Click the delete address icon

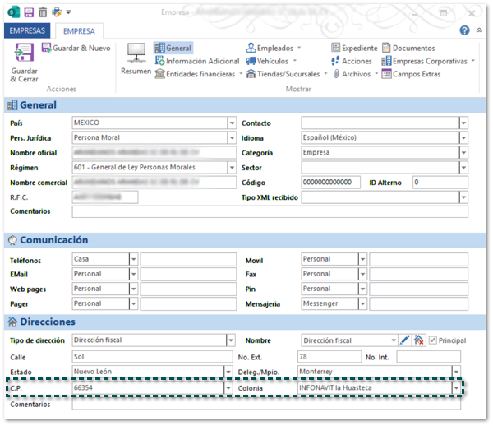pos(418,340)
